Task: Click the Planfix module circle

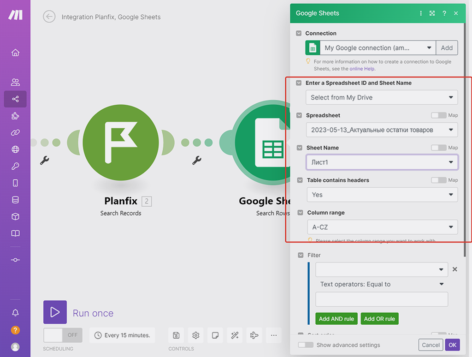Action: (x=121, y=143)
